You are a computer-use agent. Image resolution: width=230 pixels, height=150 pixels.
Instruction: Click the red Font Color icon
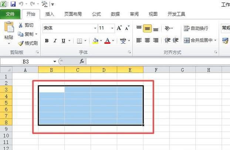coord(107,41)
